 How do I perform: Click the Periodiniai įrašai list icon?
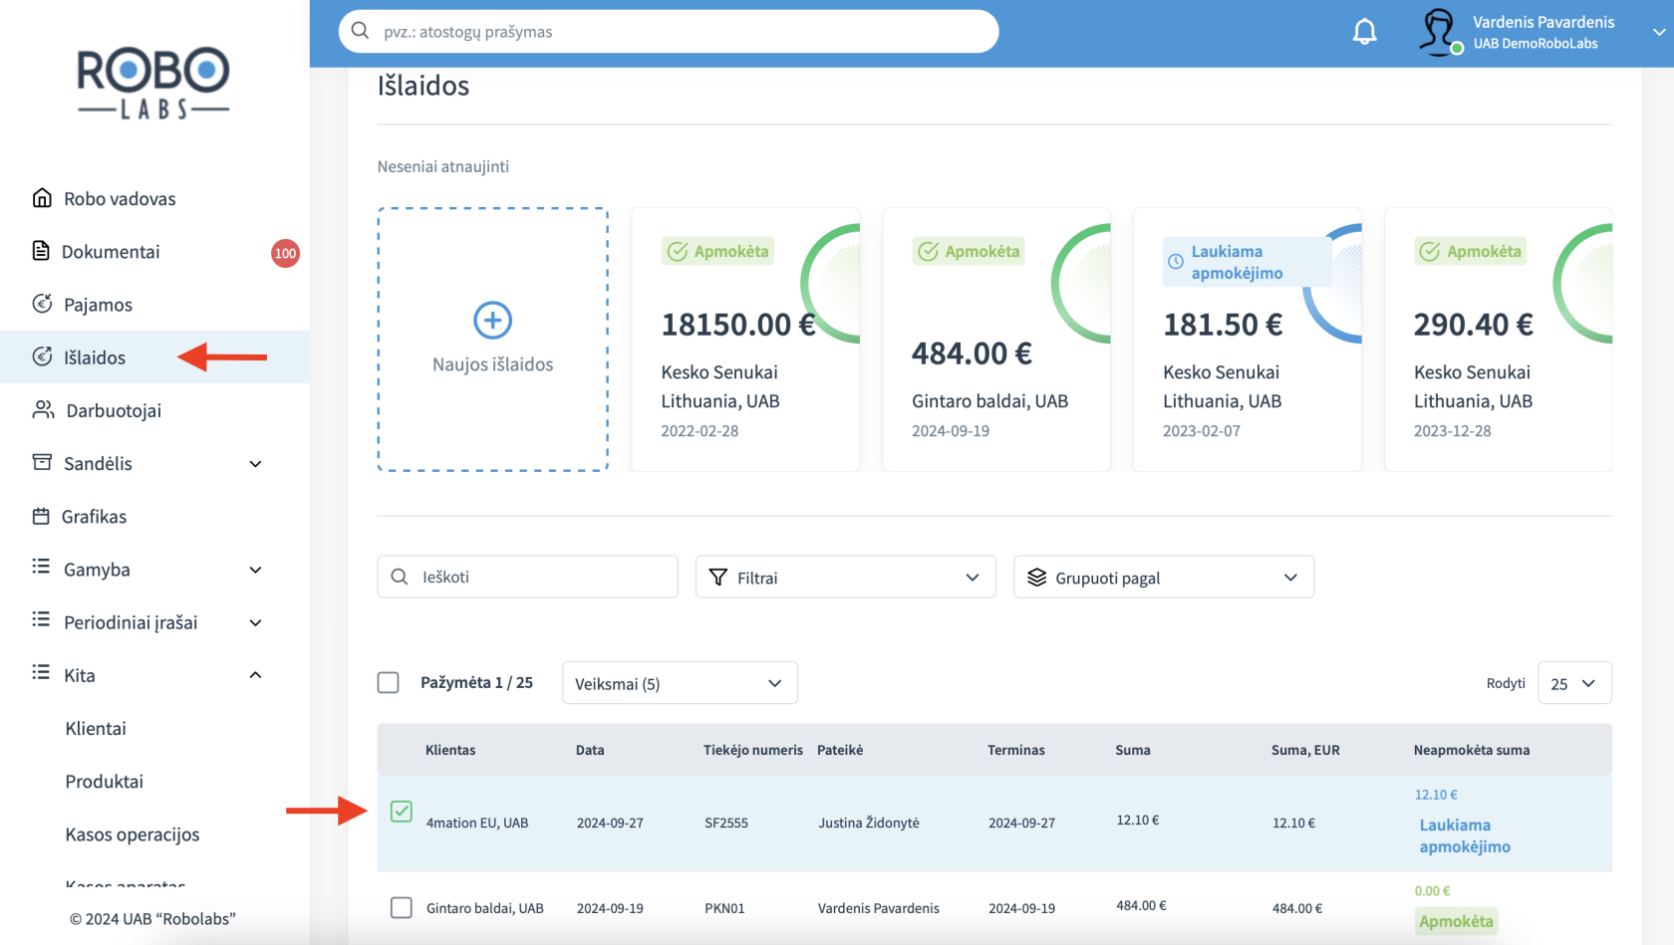pyautogui.click(x=41, y=619)
